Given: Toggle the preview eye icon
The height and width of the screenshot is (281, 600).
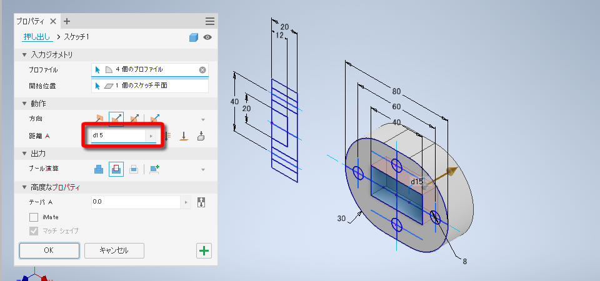Looking at the screenshot, I should click(207, 37).
